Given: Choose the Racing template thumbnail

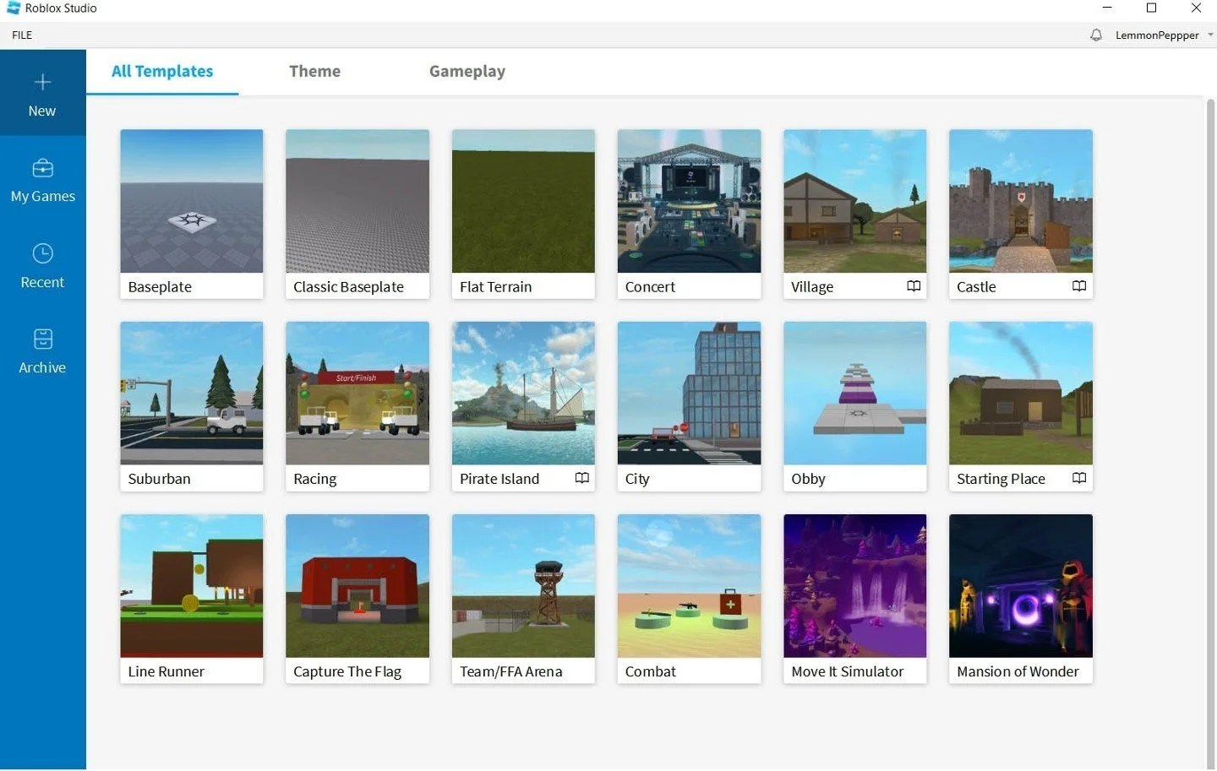Looking at the screenshot, I should [357, 394].
